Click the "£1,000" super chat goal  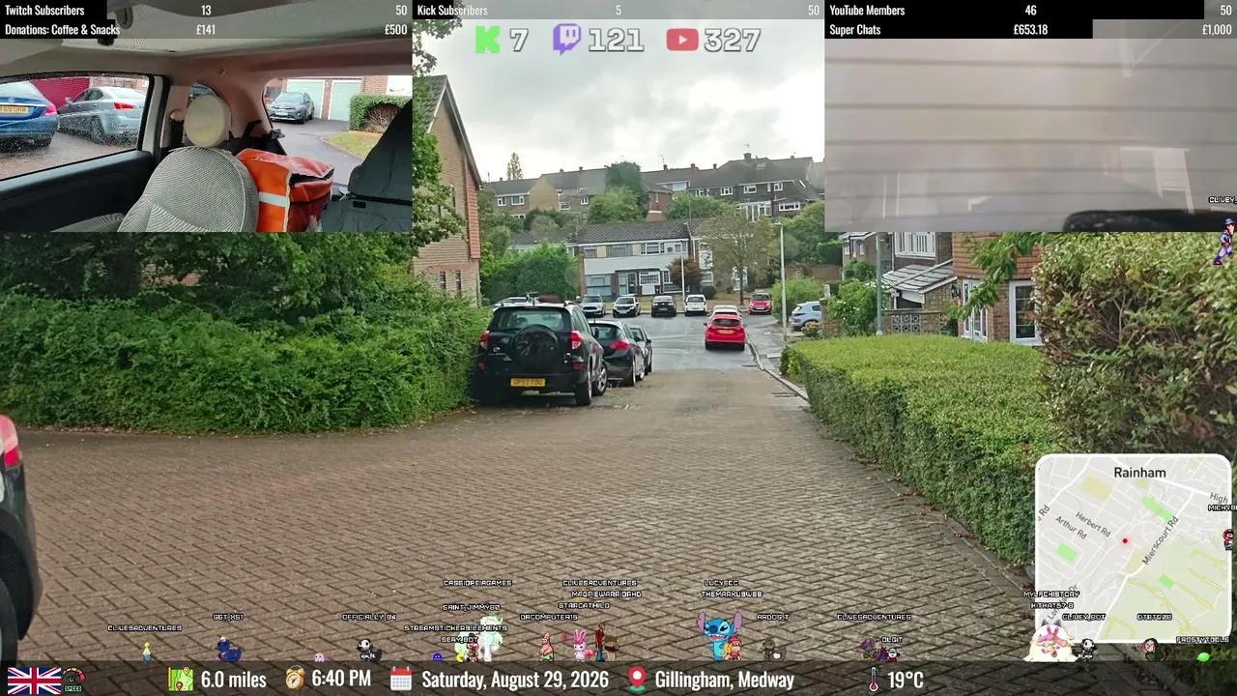(x=1217, y=29)
